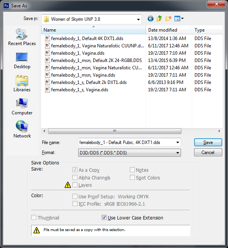Select femalebody_1, Vagina.dds file
Viewport: 228px width, 248px height.
click(x=78, y=53)
